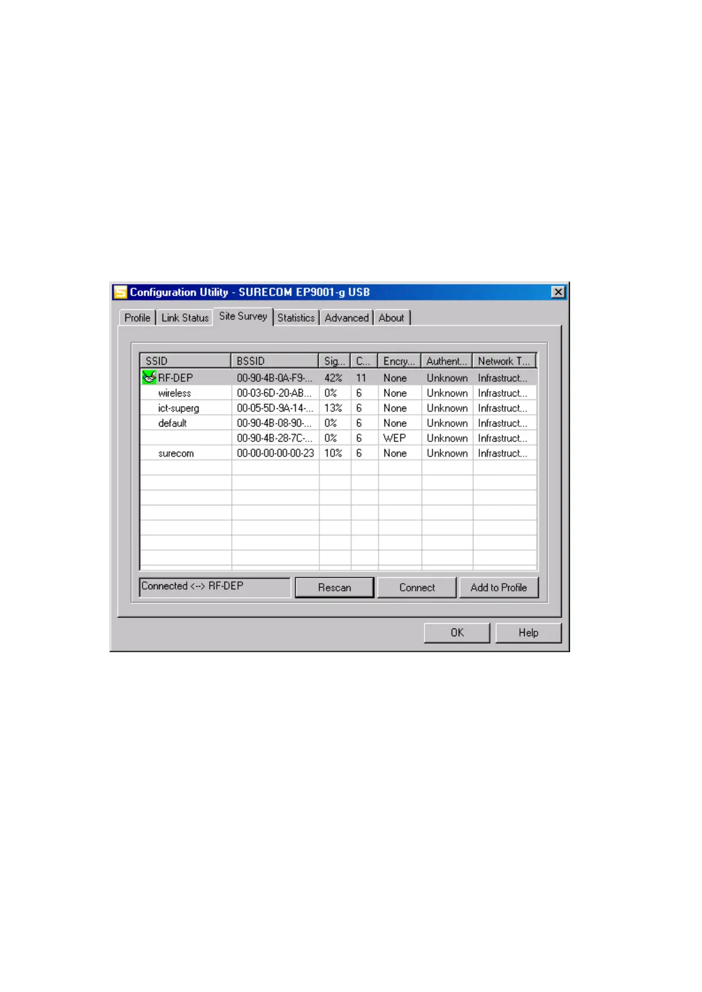This screenshot has height=992, width=702.
Task: Select the Site Survey tab
Action: 243,316
